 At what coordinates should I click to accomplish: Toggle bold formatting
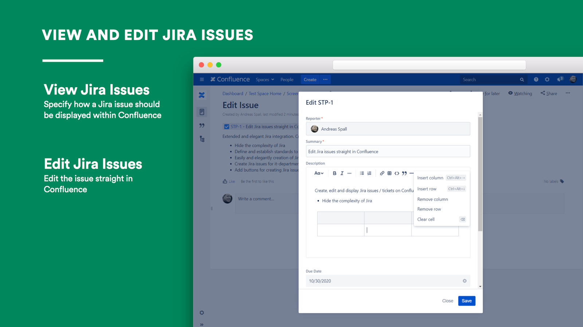tap(334, 173)
